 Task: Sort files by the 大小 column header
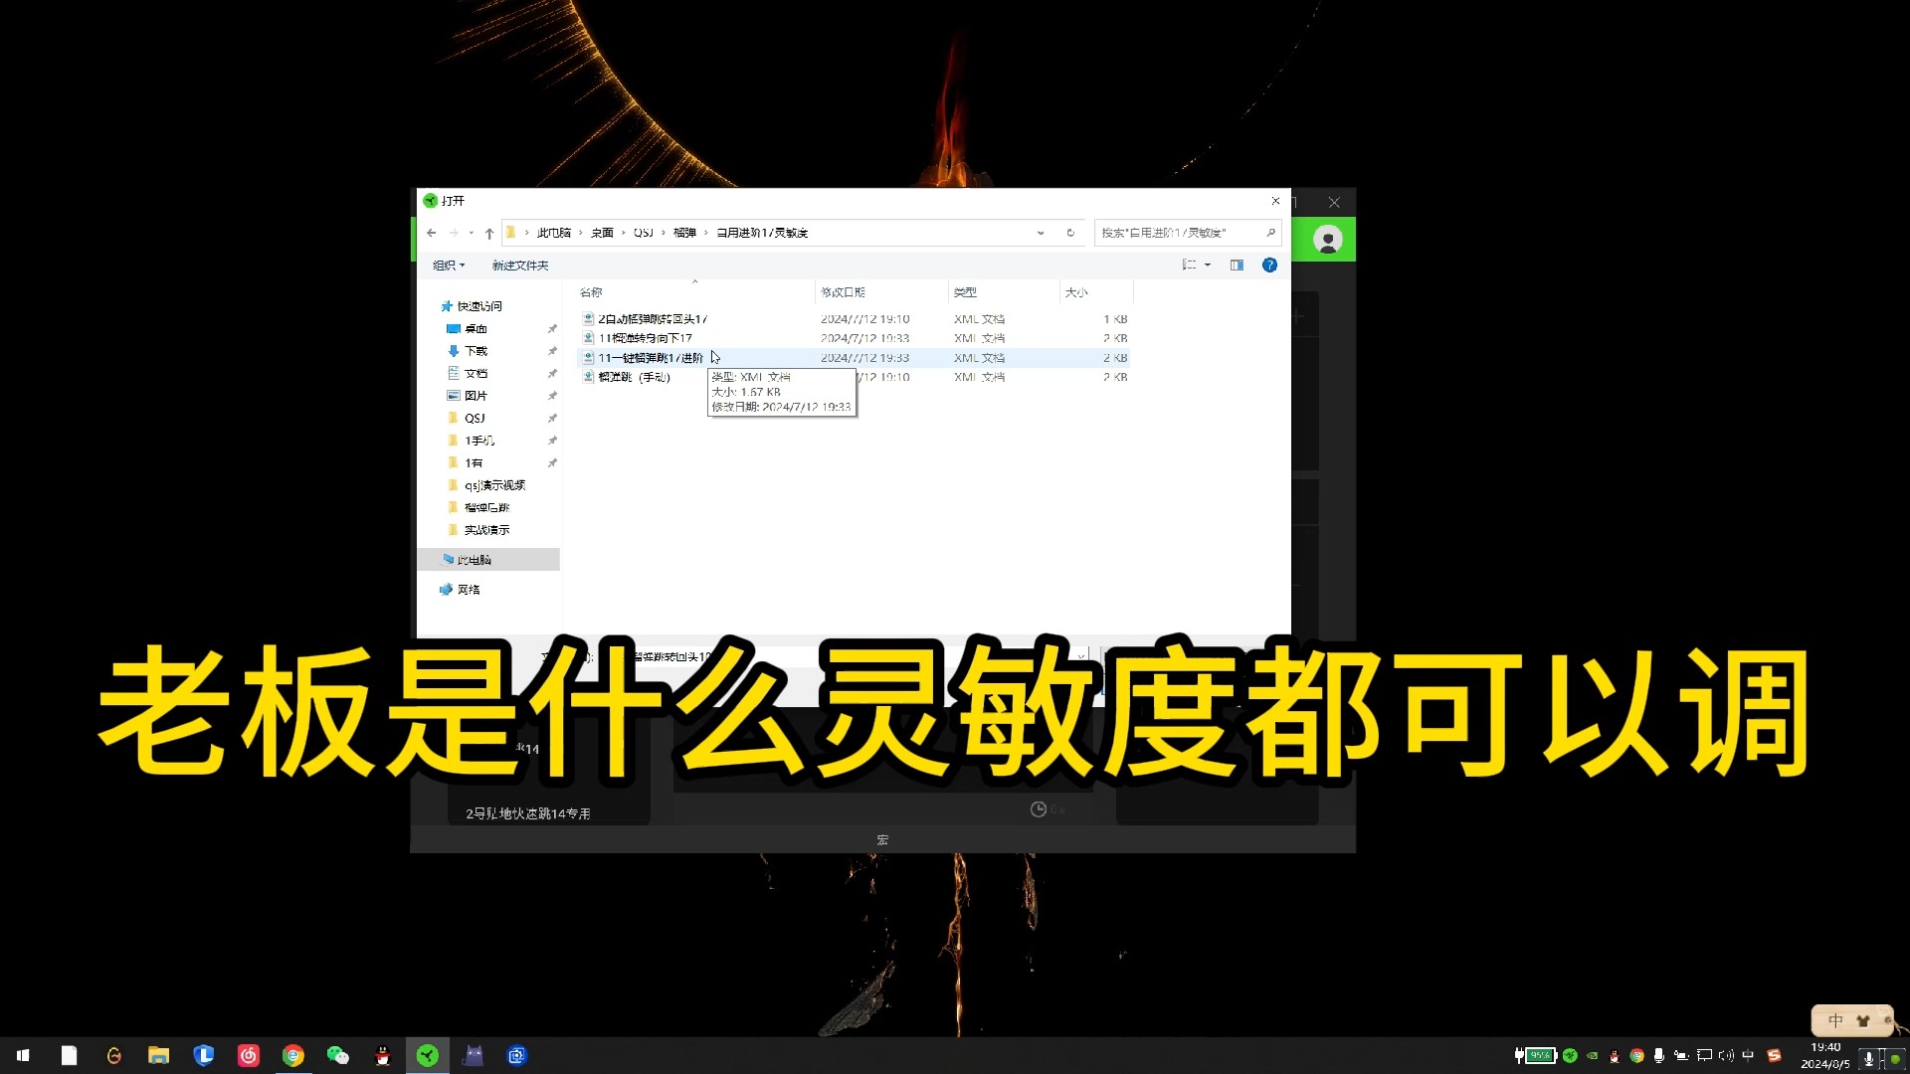pyautogui.click(x=1076, y=292)
